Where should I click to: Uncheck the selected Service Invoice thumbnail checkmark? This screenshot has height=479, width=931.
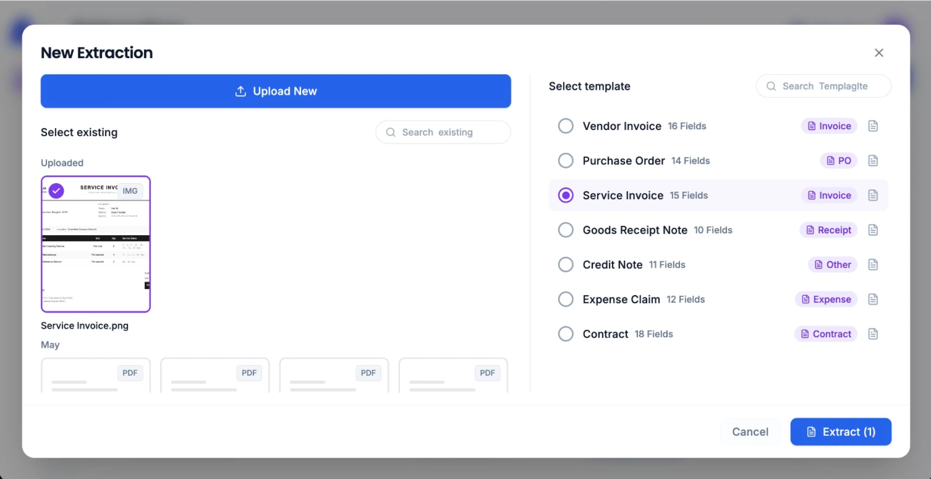click(56, 191)
